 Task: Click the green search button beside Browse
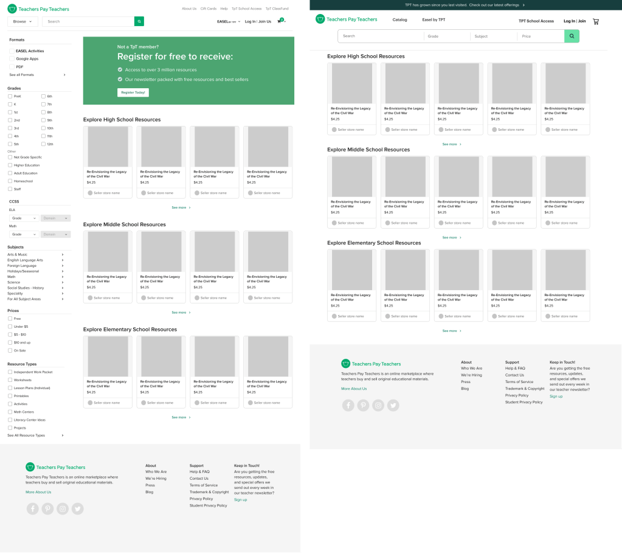pyautogui.click(x=139, y=21)
